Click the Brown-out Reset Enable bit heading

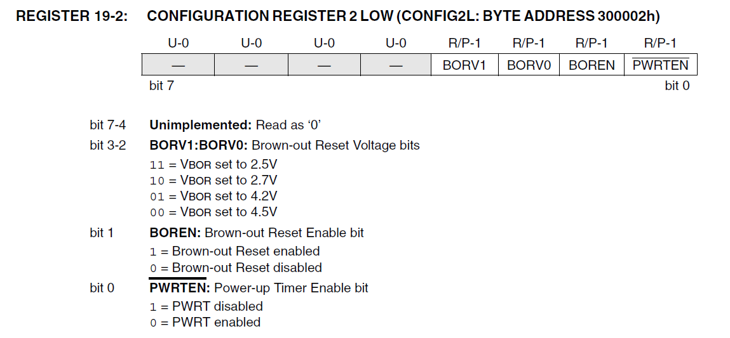pyautogui.click(x=257, y=233)
